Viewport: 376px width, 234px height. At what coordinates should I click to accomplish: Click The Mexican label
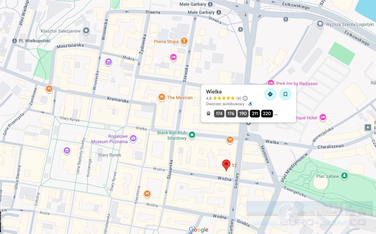click(180, 98)
